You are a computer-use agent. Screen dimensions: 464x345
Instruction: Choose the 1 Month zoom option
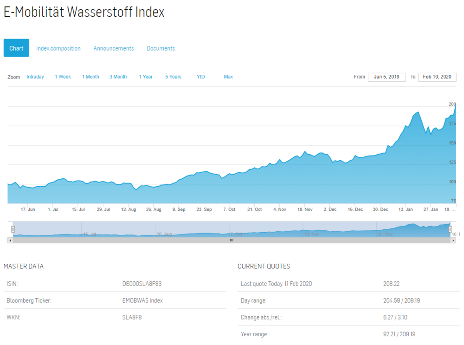pyautogui.click(x=90, y=77)
